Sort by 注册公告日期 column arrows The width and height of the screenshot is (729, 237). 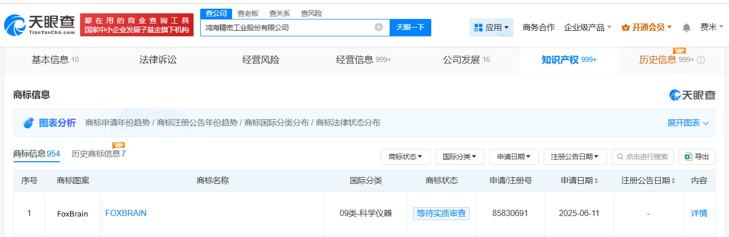673,181
